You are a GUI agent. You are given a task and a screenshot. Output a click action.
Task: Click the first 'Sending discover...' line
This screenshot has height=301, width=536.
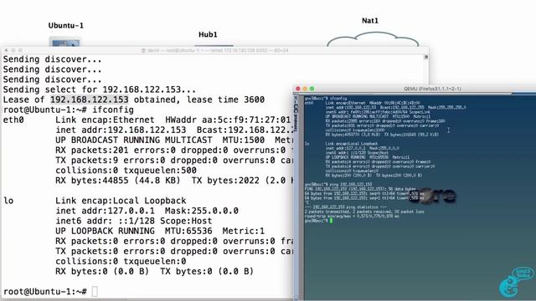(52, 59)
